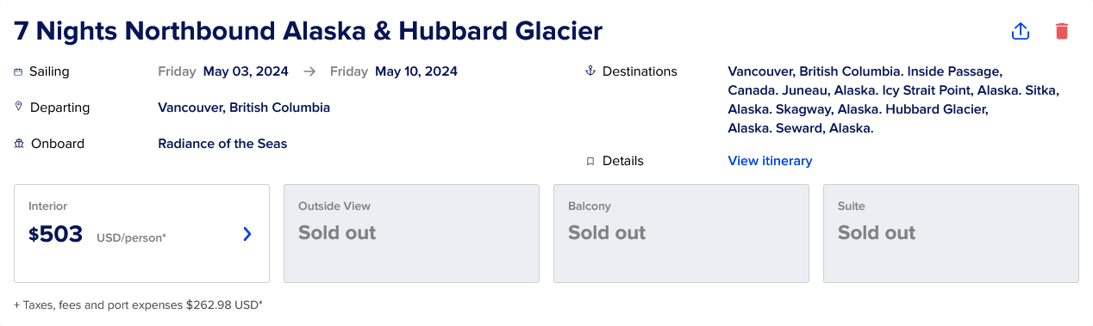1093x326 pixels.
Task: Delete this cruise with the trash icon
Action: pyautogui.click(x=1062, y=31)
